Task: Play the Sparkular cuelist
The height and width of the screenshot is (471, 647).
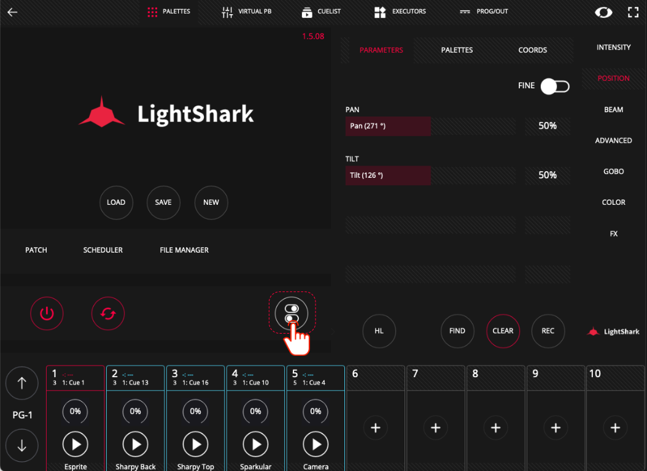Action: tap(255, 444)
